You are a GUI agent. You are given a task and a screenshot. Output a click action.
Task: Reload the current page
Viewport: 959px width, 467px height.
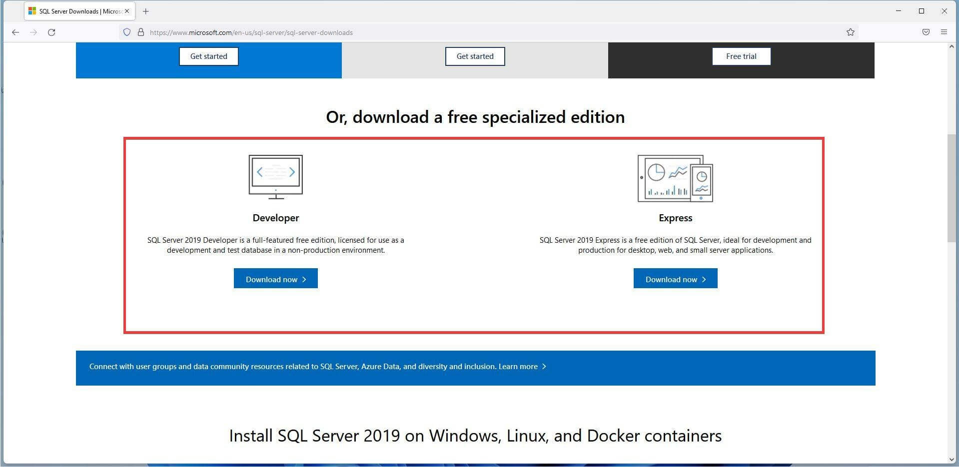click(x=51, y=32)
